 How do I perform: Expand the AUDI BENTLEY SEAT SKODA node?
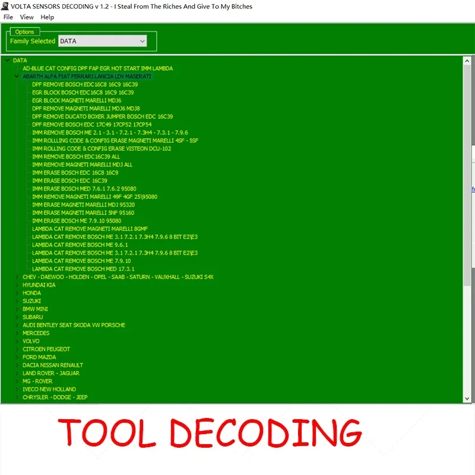17,325
